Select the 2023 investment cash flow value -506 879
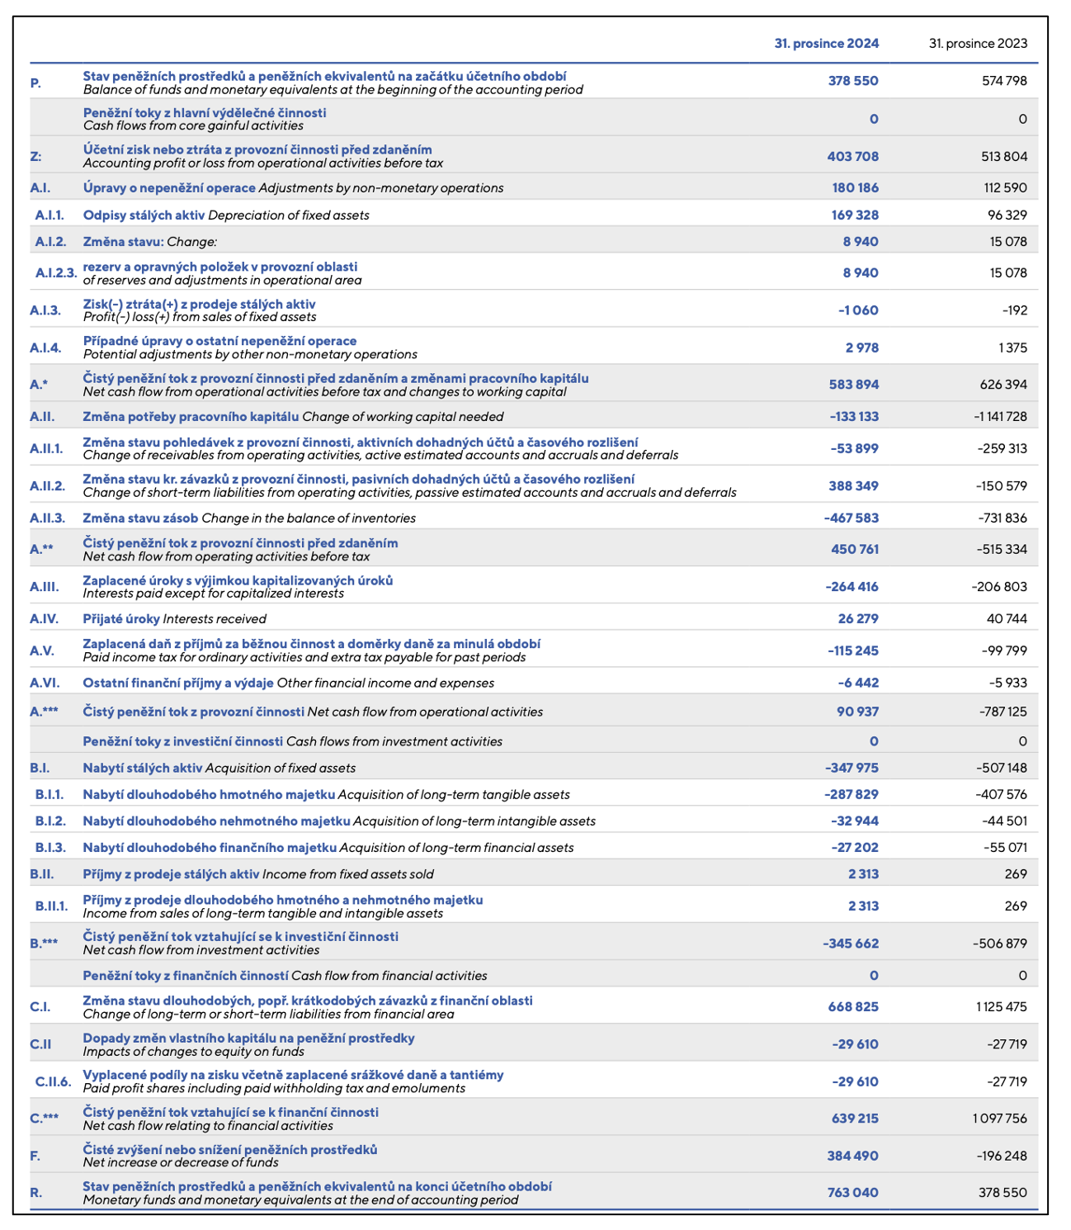1071x1230 pixels. point(1000,944)
